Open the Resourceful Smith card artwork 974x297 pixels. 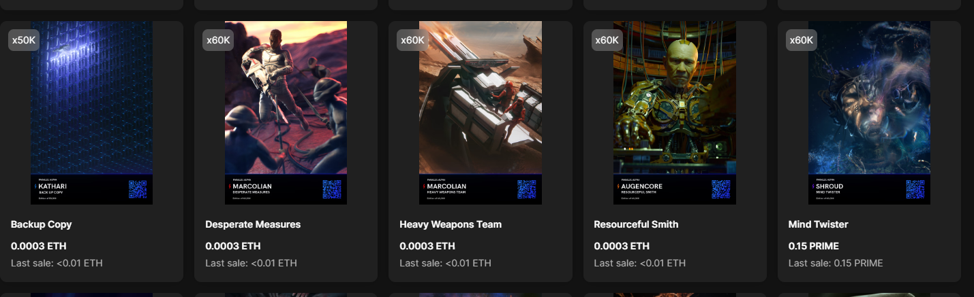[x=675, y=113]
